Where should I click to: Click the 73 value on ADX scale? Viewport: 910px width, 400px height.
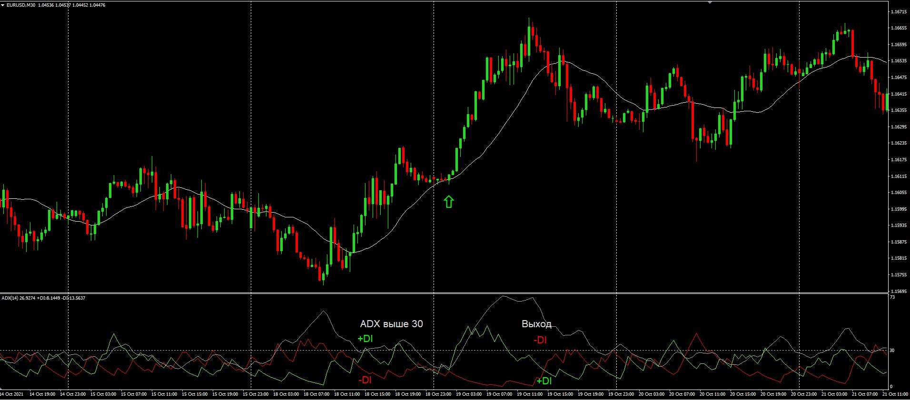pos(892,297)
